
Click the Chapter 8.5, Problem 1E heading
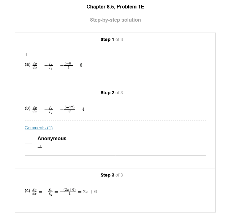(x=115, y=7)
